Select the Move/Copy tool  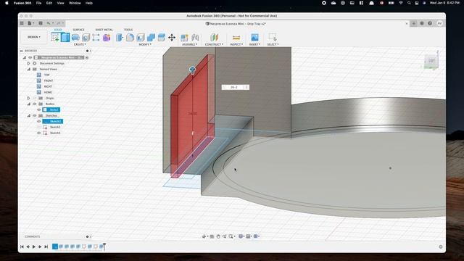point(172,38)
